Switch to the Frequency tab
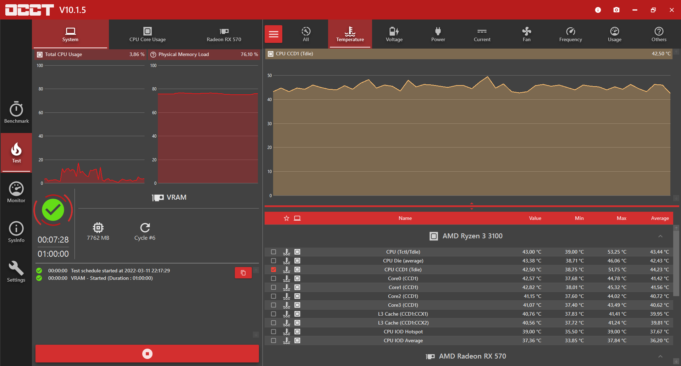The image size is (681, 366). click(x=570, y=34)
